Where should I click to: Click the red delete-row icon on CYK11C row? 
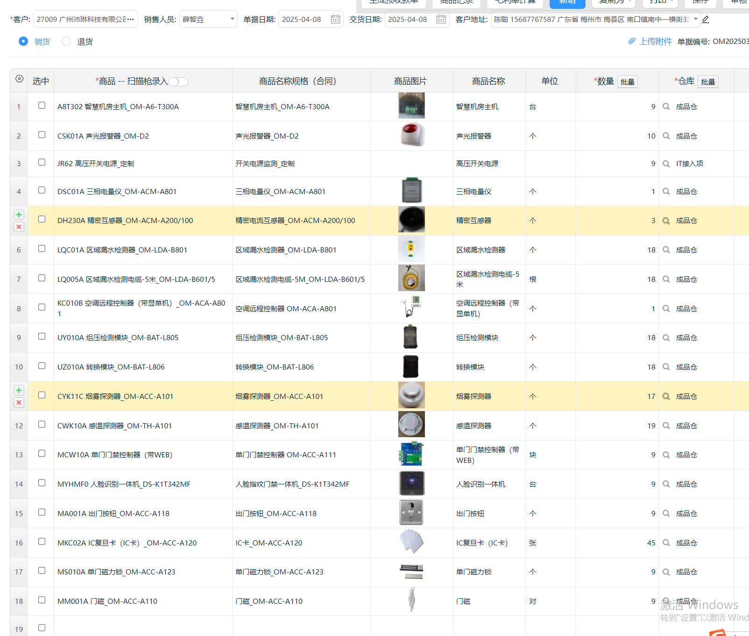tap(19, 402)
